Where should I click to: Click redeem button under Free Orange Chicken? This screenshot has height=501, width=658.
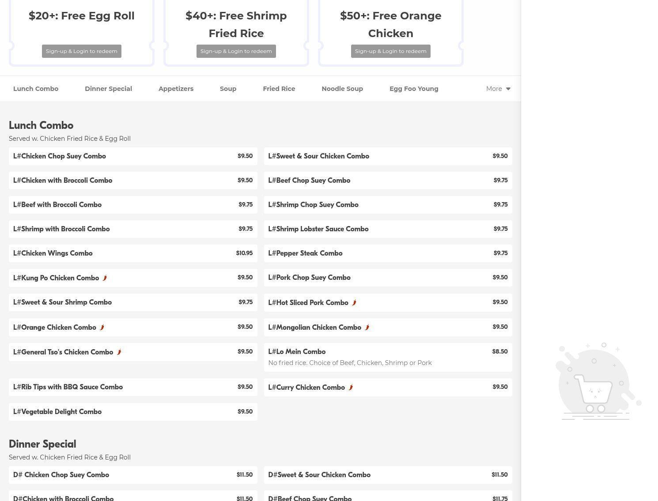[x=391, y=51]
